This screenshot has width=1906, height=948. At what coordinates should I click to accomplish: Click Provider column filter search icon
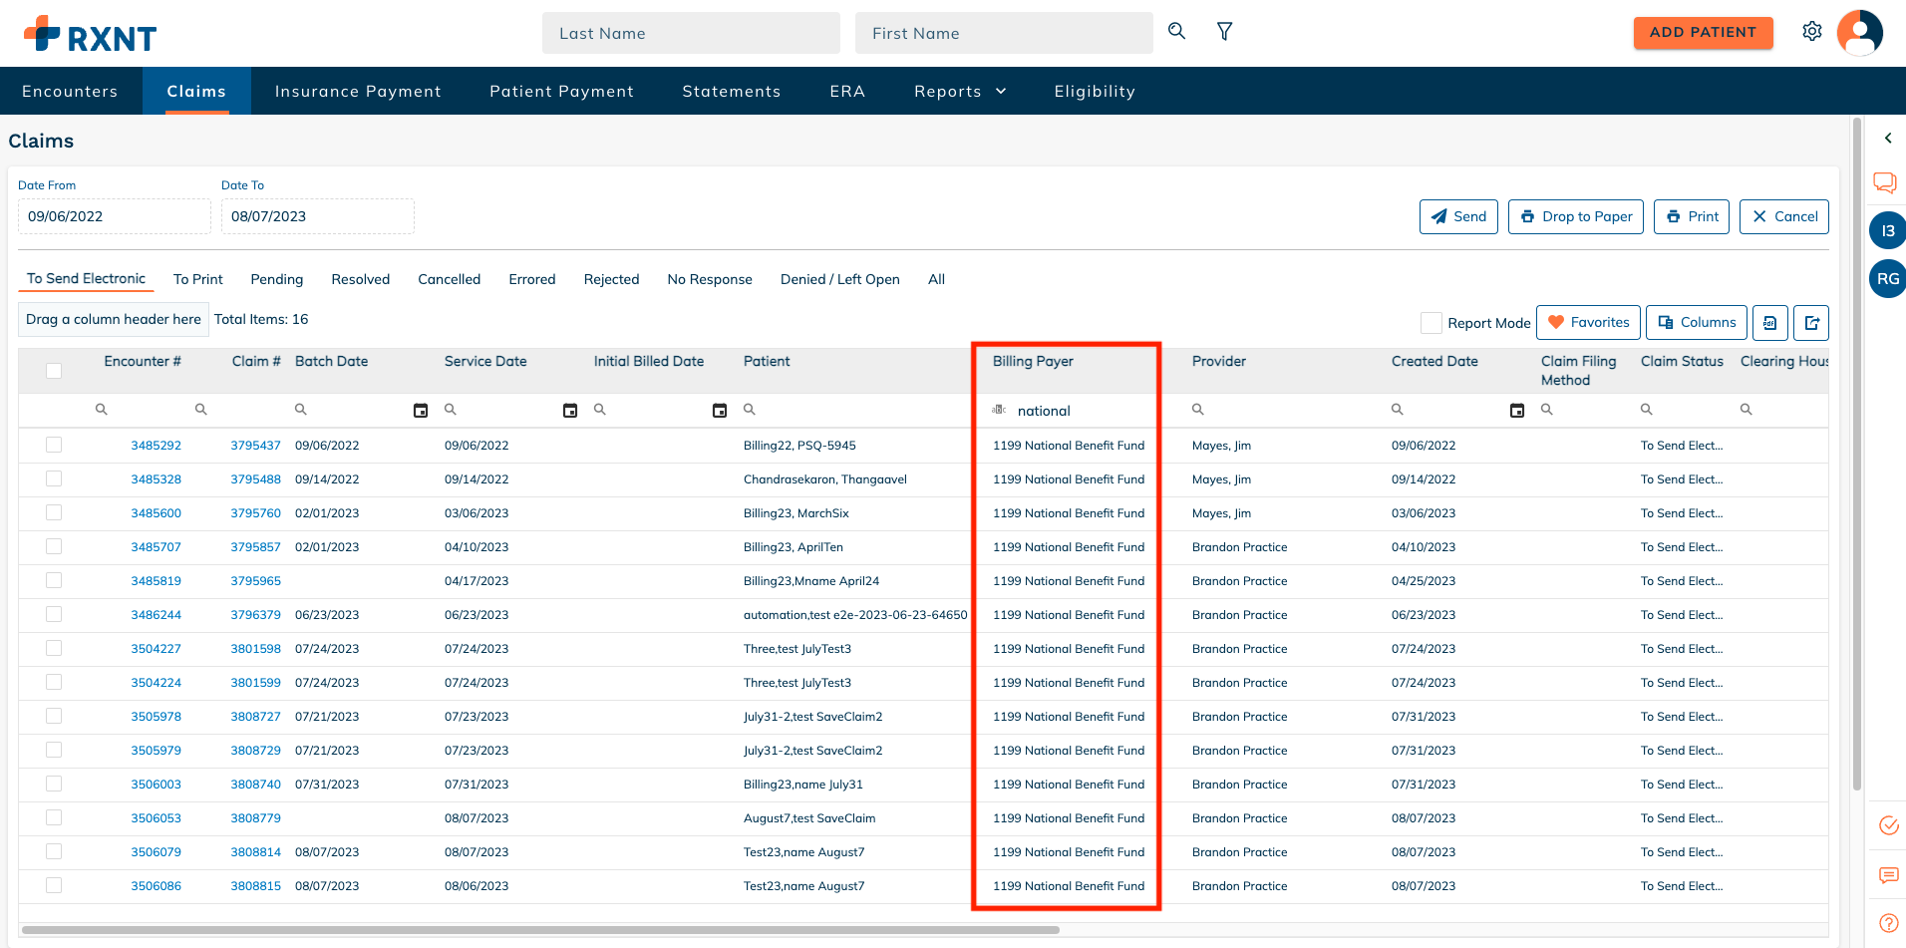1197,410
